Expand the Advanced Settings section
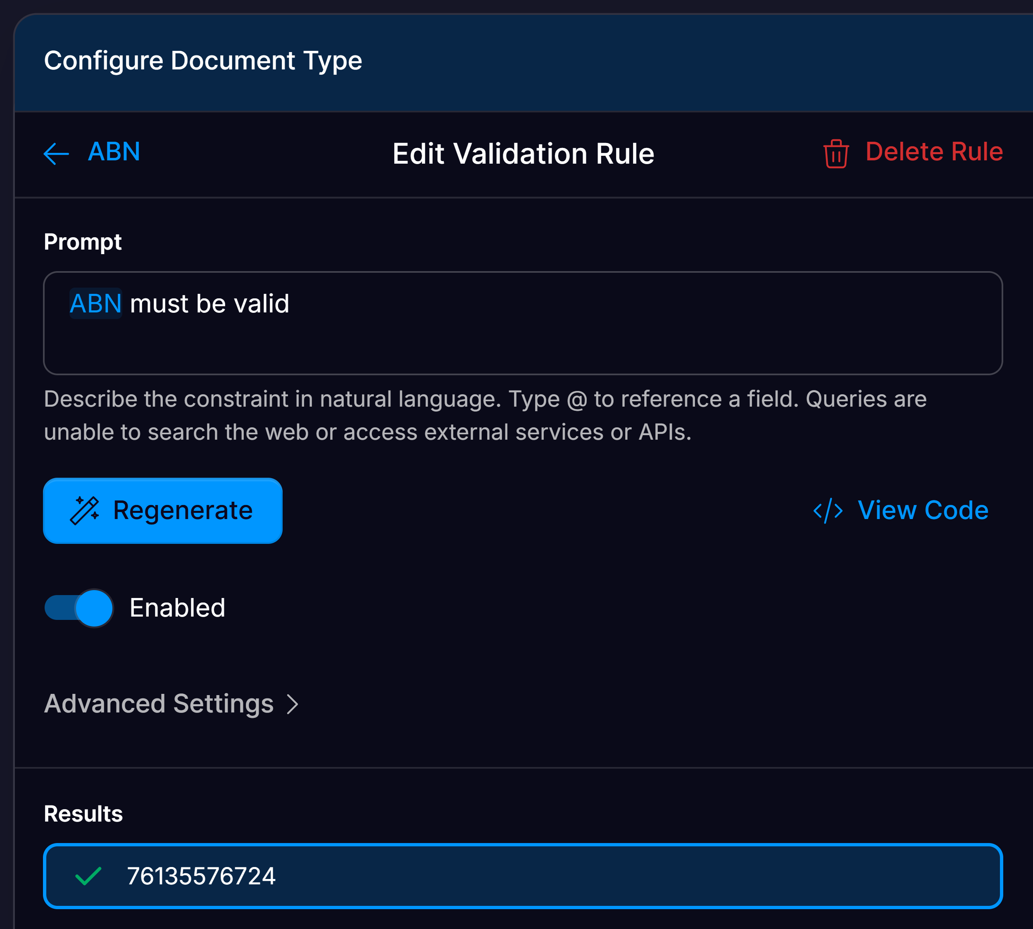 pyautogui.click(x=159, y=705)
